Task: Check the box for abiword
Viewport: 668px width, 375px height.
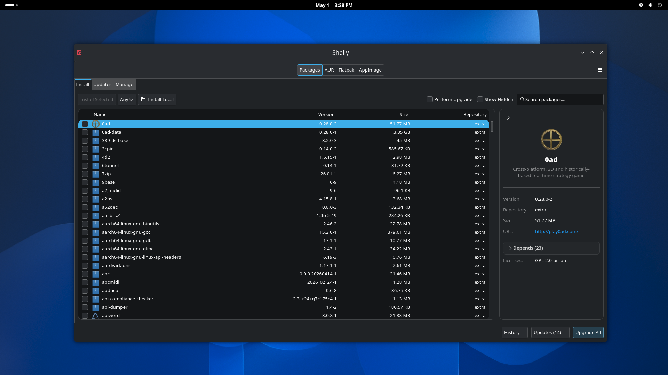Action: click(x=85, y=316)
